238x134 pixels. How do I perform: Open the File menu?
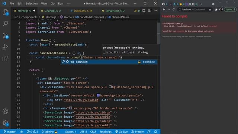point(12,3)
